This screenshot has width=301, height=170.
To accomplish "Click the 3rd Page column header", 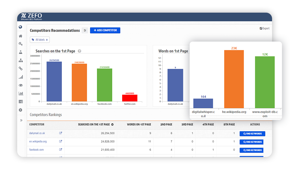I will point(187,125).
